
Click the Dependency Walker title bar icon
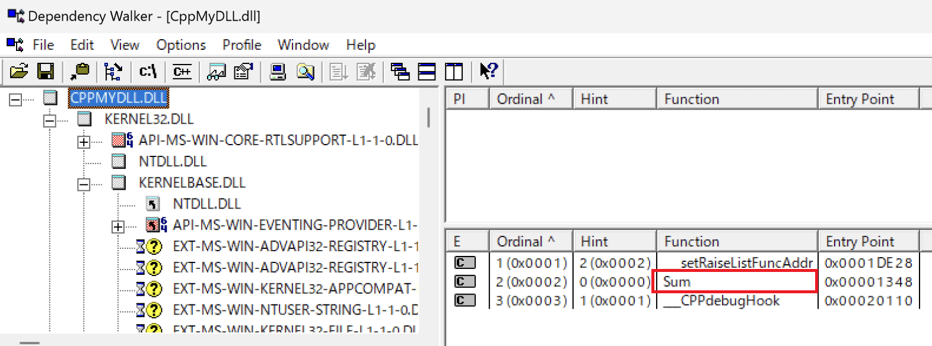click(15, 15)
